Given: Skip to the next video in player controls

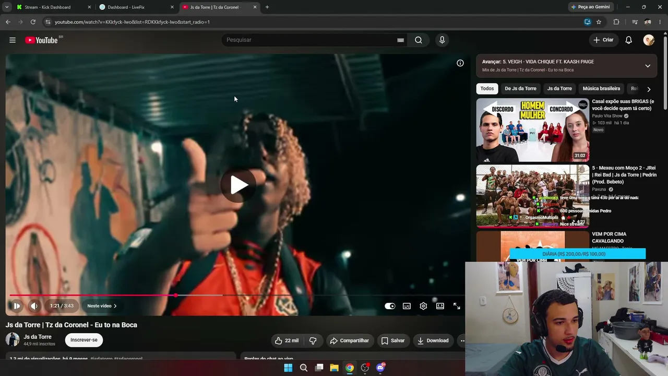Looking at the screenshot, I should pos(17,306).
